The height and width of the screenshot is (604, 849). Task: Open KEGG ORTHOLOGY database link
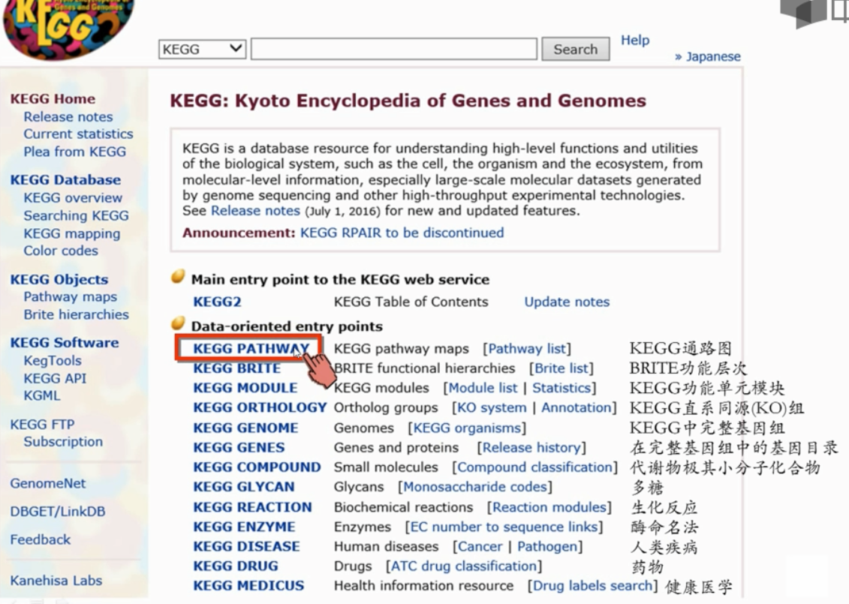pyautogui.click(x=260, y=407)
